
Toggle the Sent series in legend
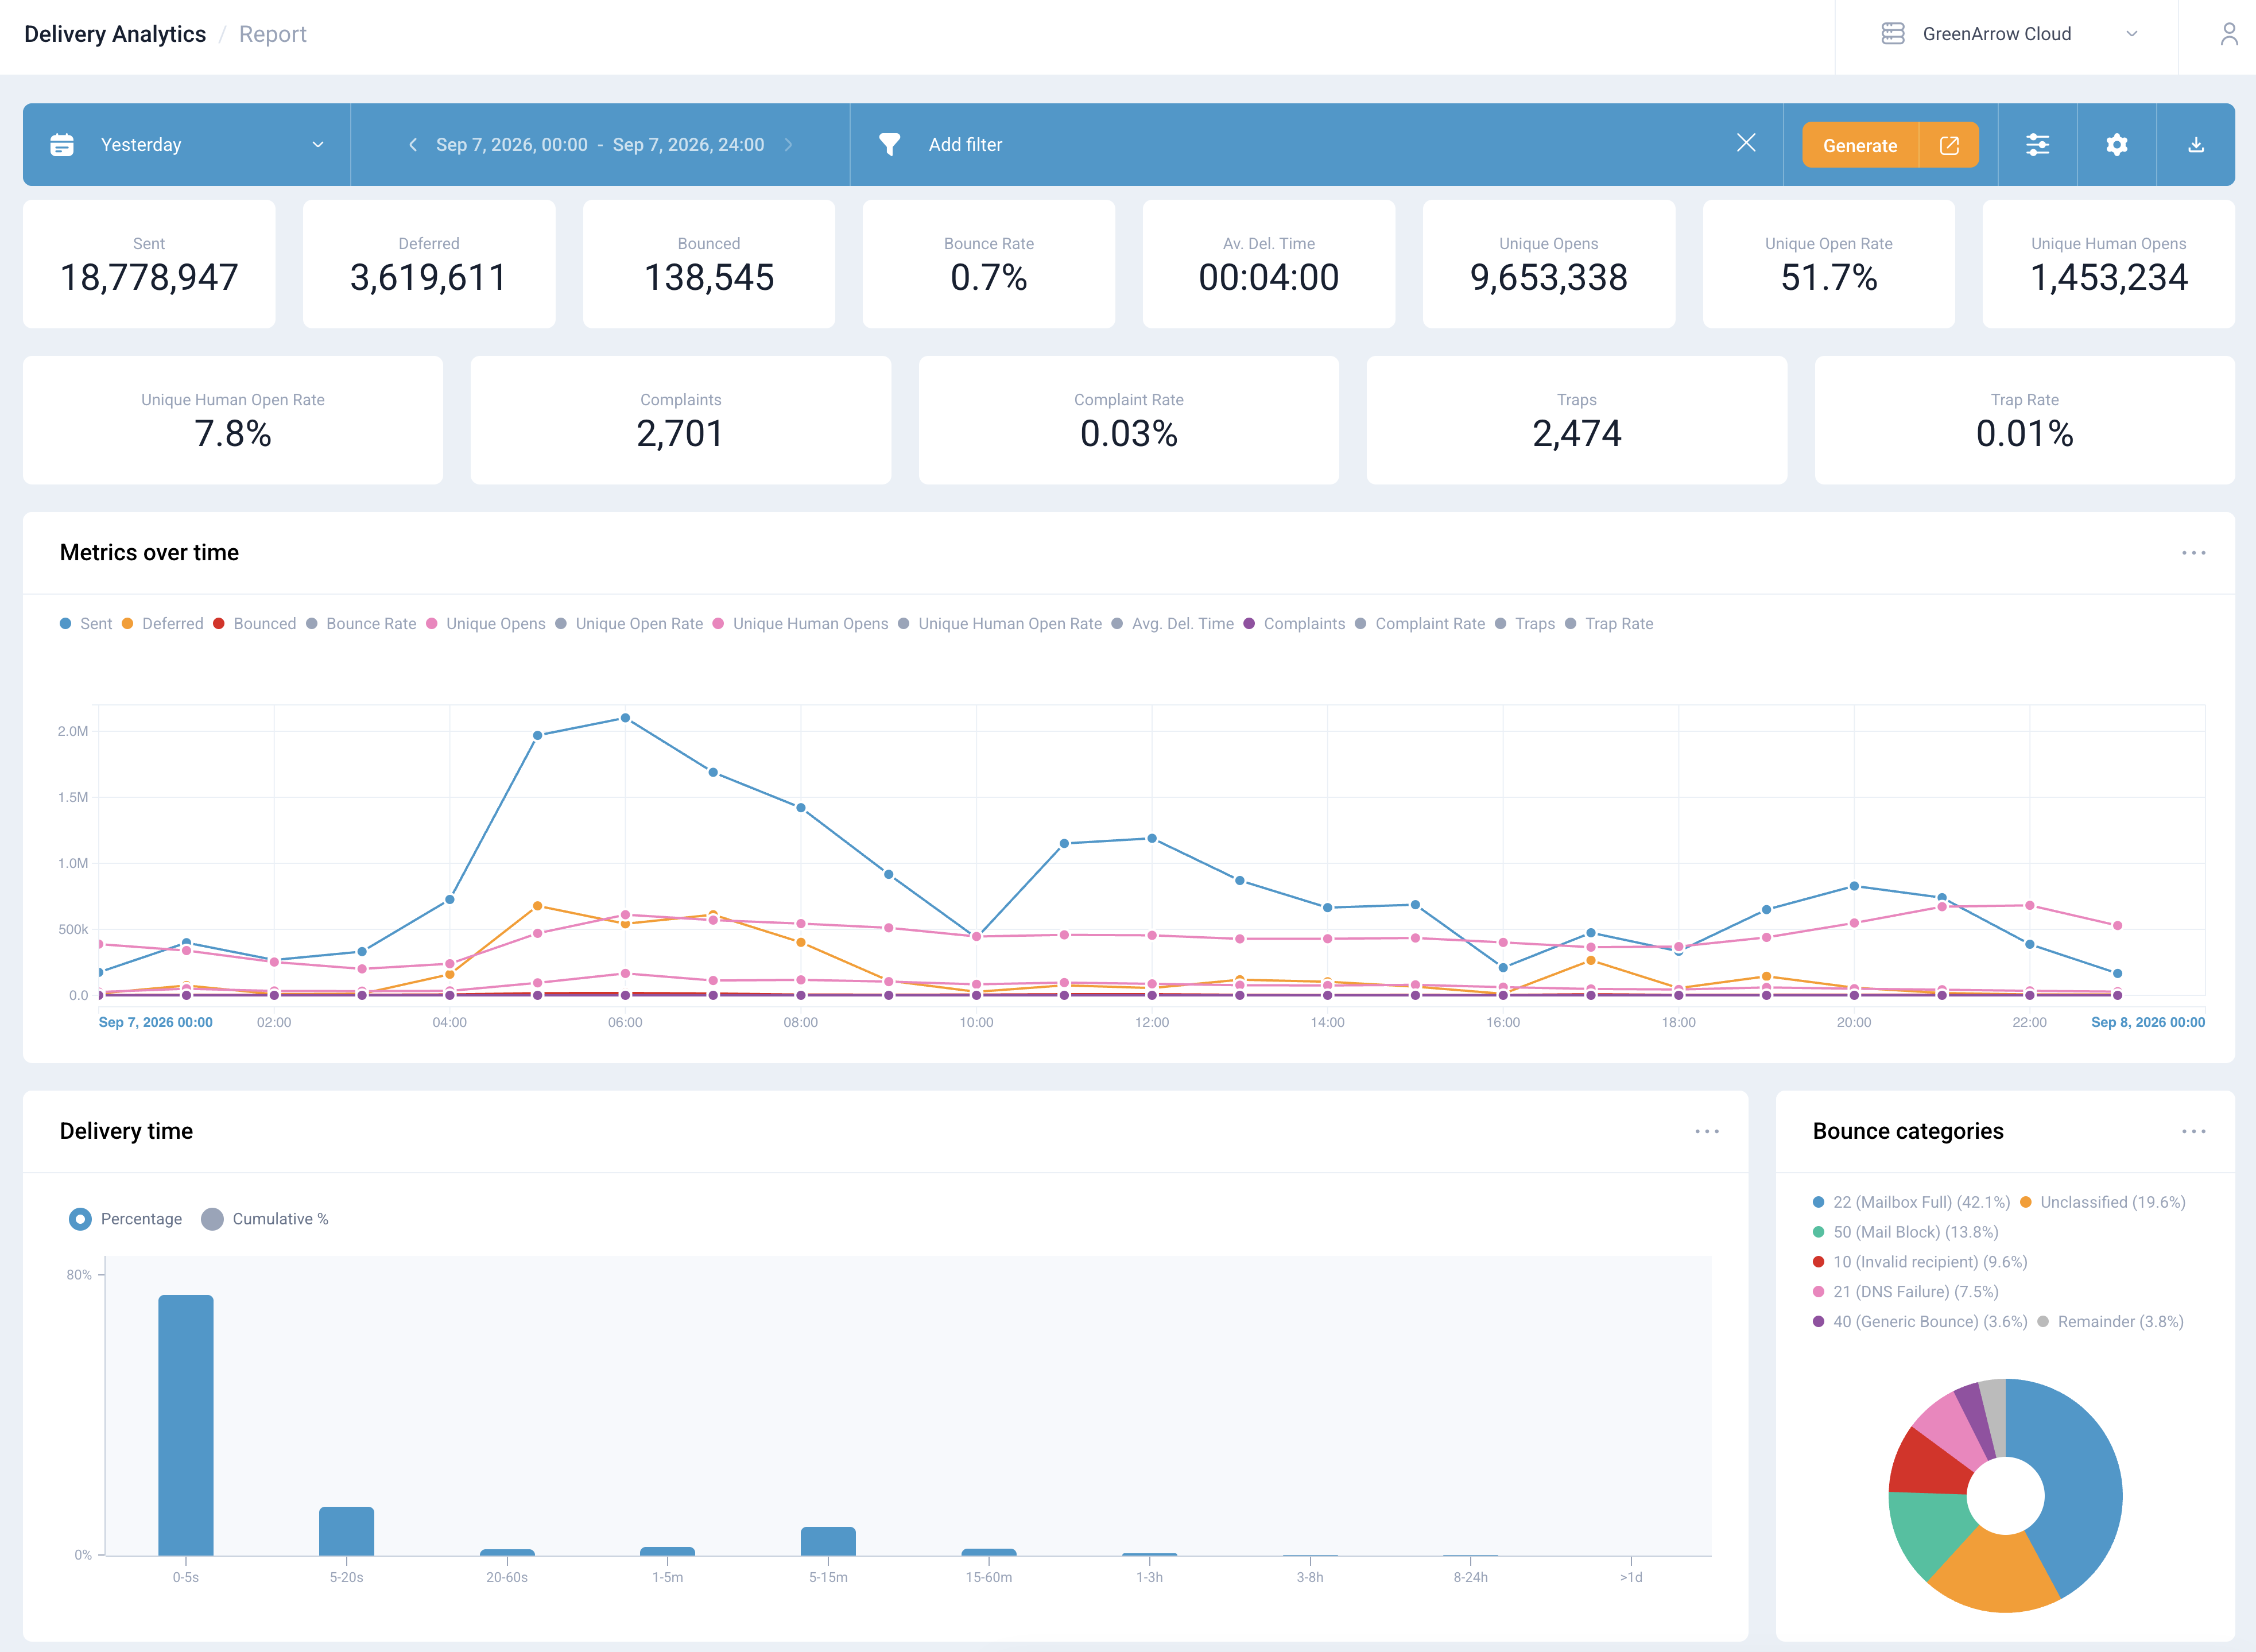[86, 624]
